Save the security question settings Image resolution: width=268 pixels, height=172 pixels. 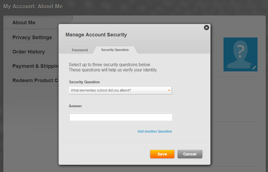coord(162,154)
